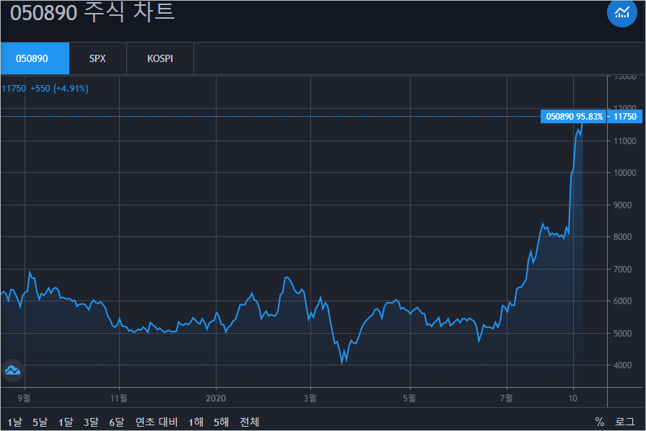Click the 11750 current price tag
Viewport: 646px width, 431px height.
625,116
